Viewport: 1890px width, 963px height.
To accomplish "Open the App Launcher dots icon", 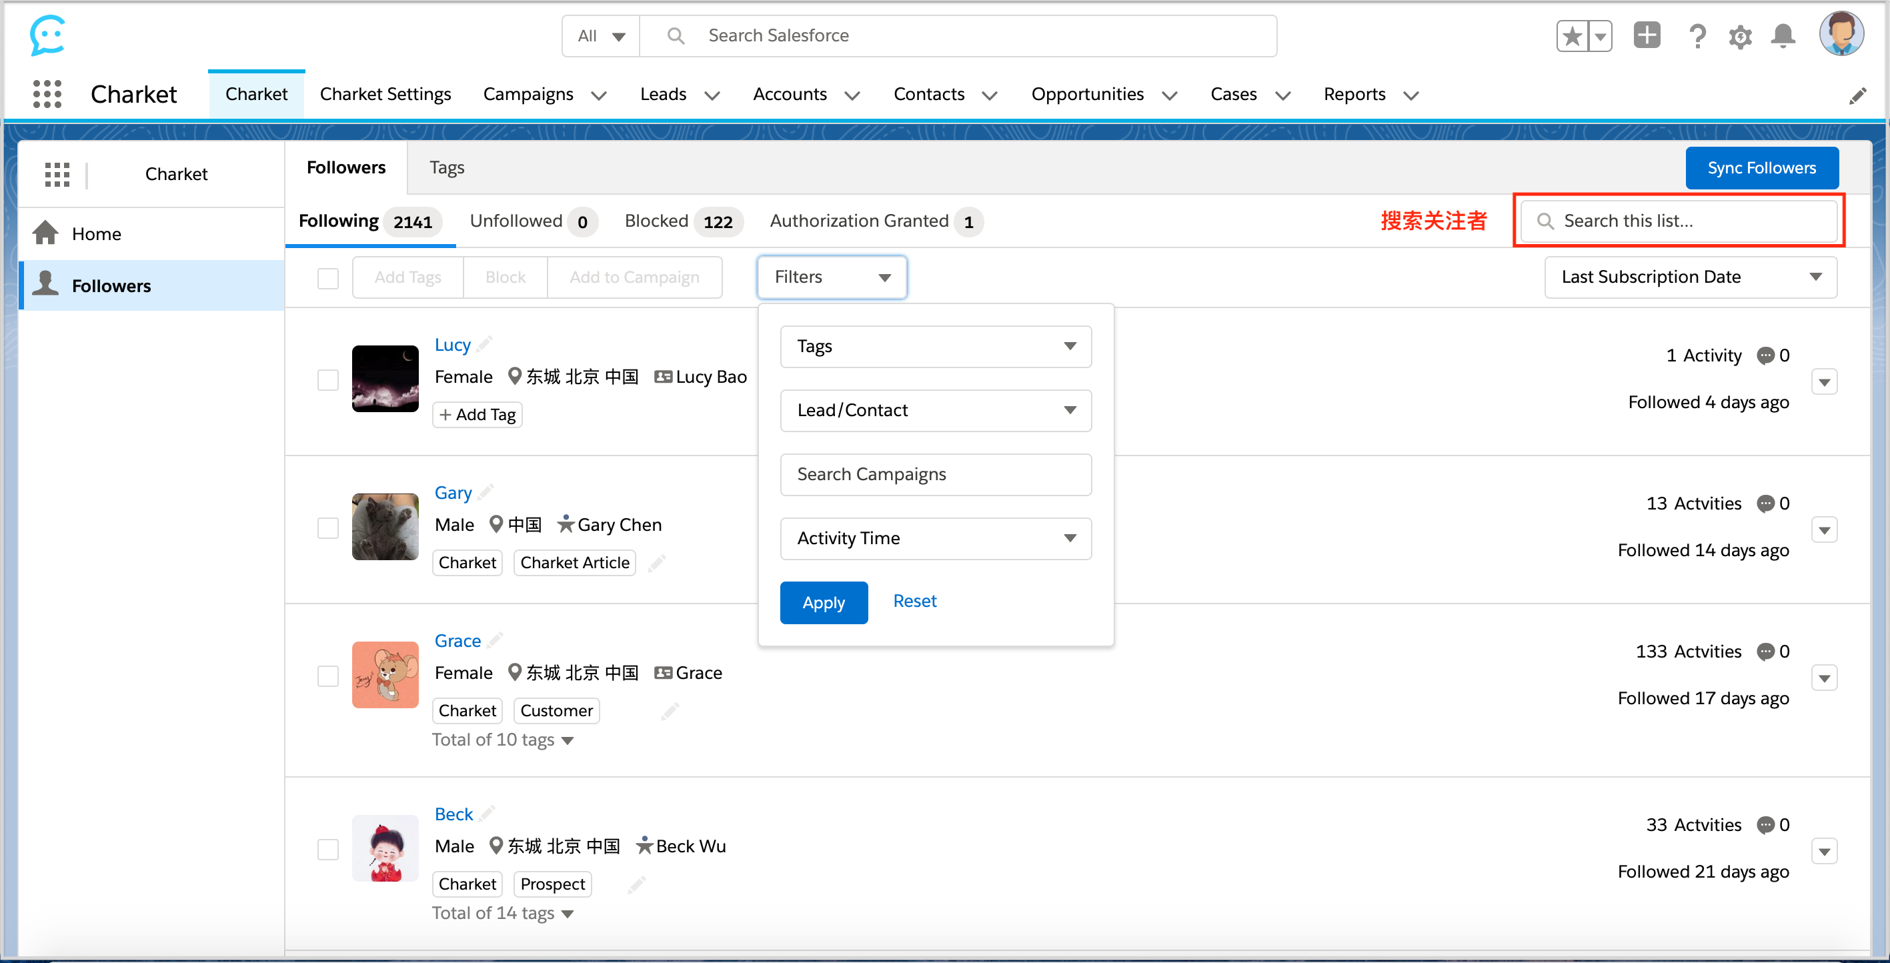I will click(48, 95).
